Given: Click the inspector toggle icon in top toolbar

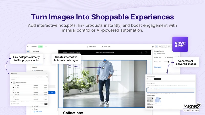Looking at the screenshot, I should 157,47.
